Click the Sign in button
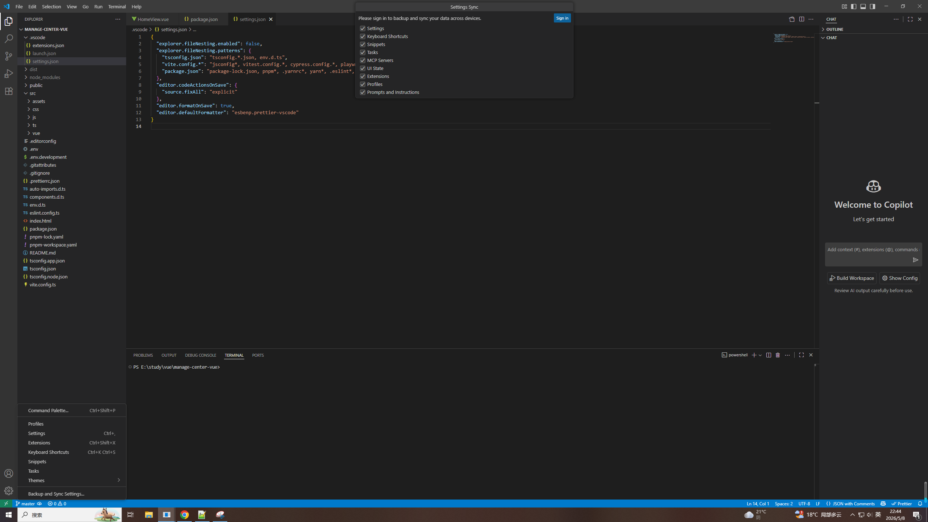Viewport: 928px width, 522px height. click(562, 18)
